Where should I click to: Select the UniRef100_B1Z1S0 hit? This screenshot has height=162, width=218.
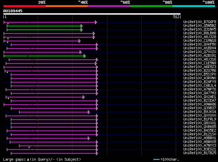pos(200,134)
